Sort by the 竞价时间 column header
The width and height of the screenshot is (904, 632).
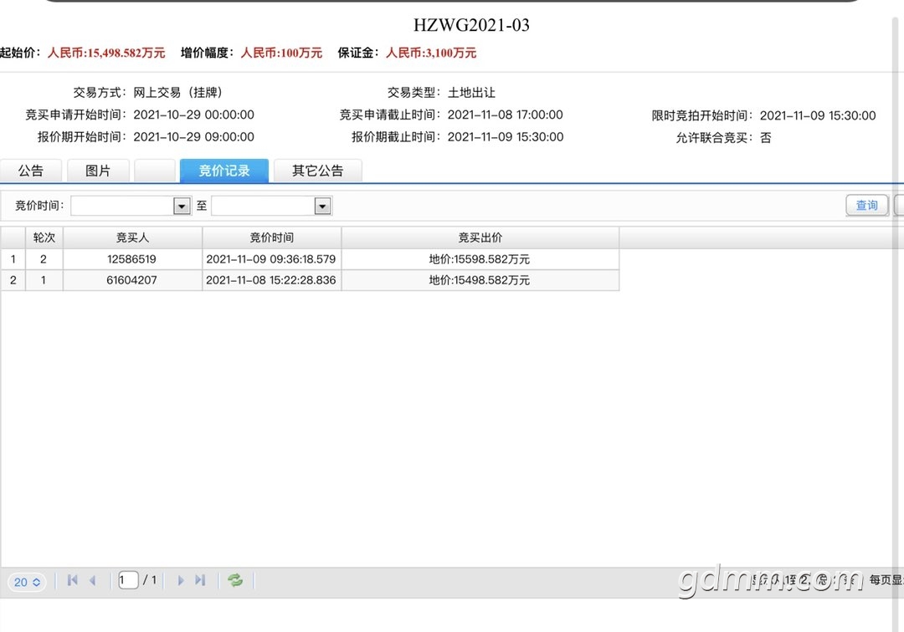coord(271,237)
